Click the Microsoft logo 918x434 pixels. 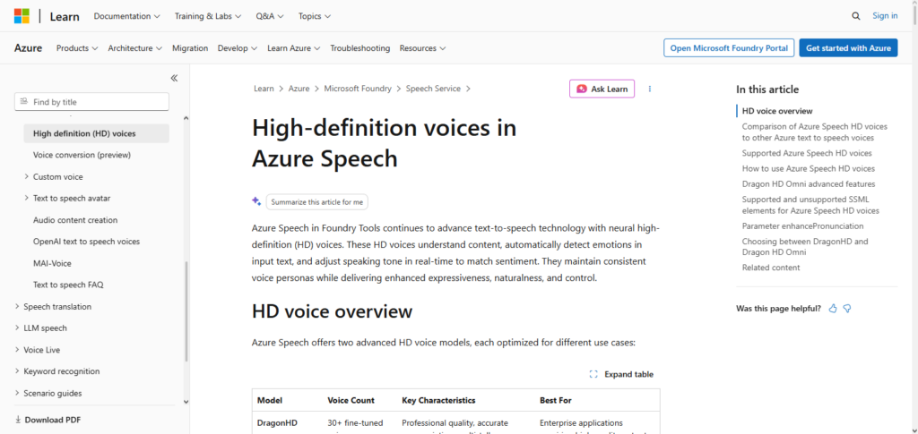pyautogui.click(x=22, y=16)
